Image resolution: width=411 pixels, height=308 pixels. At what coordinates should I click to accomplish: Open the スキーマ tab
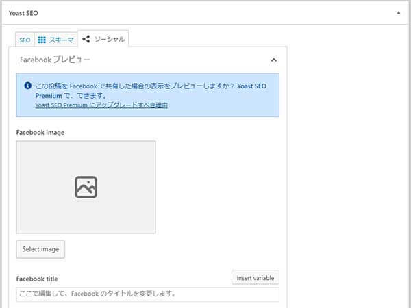tap(56, 40)
